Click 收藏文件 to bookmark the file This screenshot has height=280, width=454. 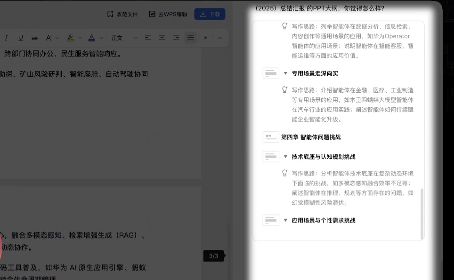122,14
